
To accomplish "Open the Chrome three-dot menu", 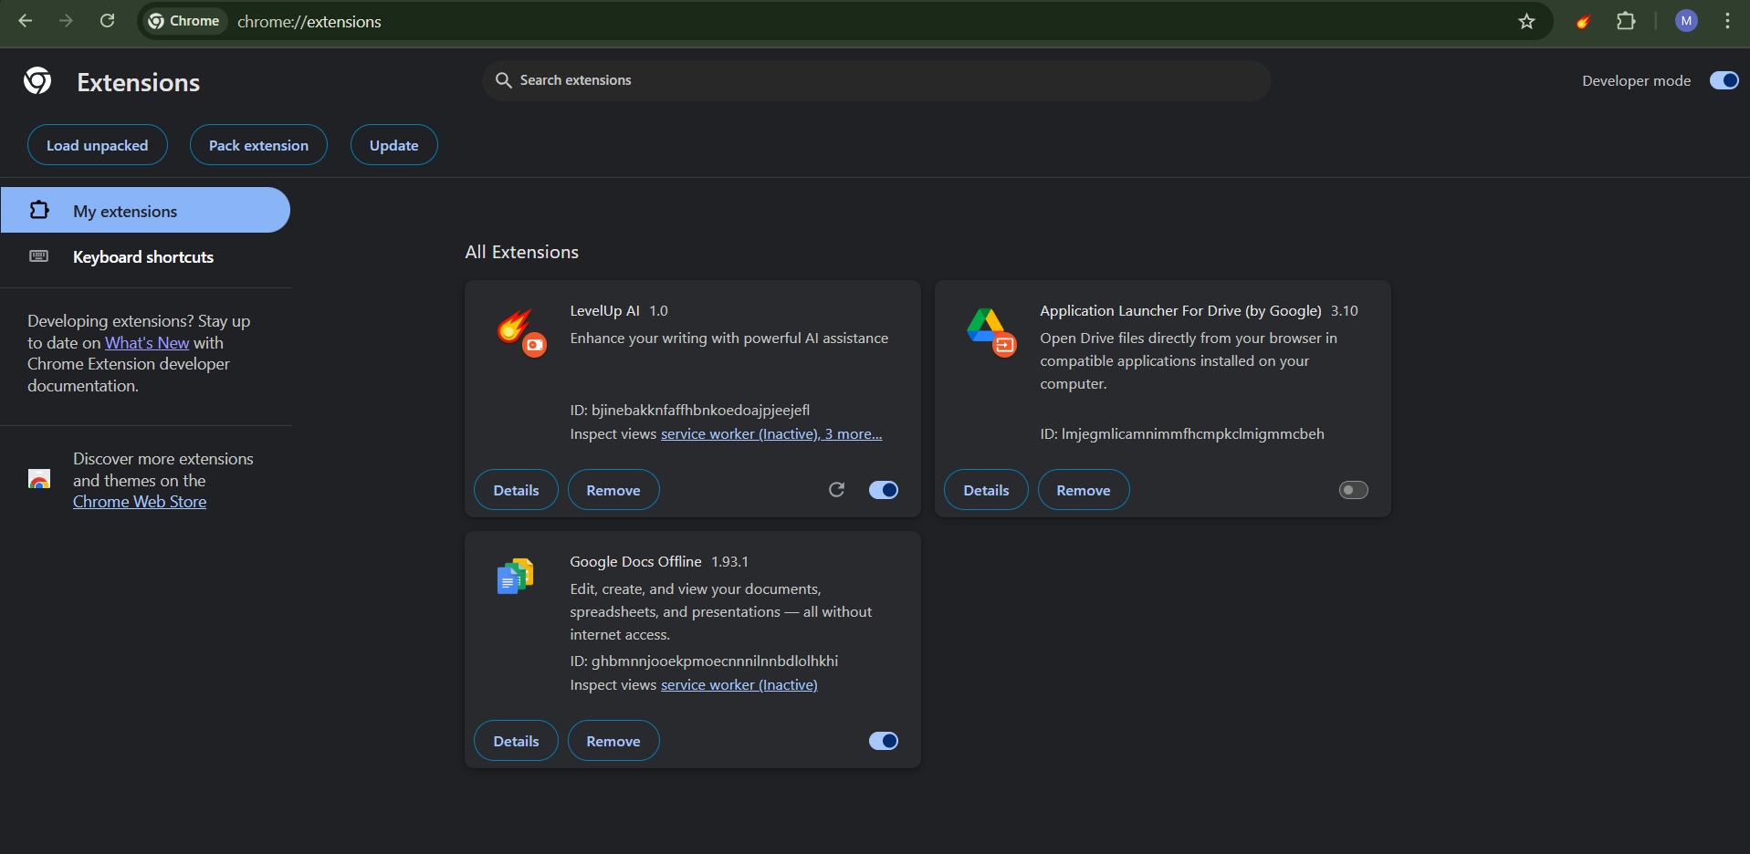I will tap(1727, 21).
